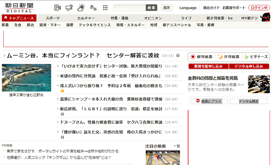Click lock icon beside ムーミン谷 headline
This screenshot has width=271, height=165.
178,55
